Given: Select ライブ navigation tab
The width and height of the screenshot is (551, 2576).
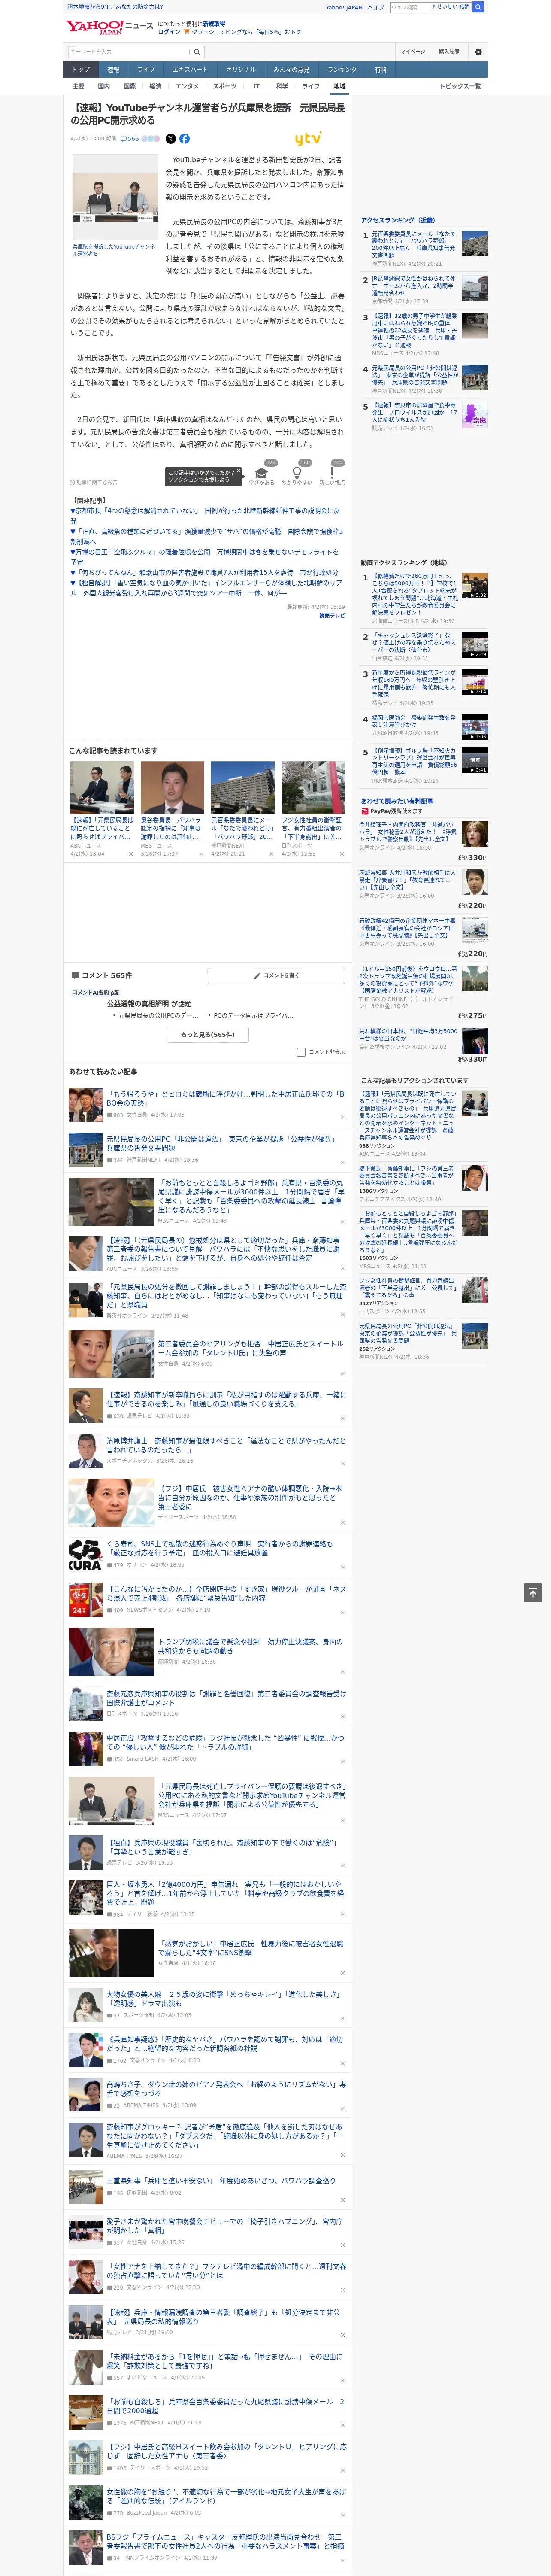Looking at the screenshot, I should [146, 70].
